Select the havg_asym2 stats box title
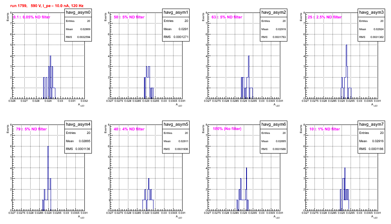This screenshot has width=391, height=224. [x=274, y=13]
